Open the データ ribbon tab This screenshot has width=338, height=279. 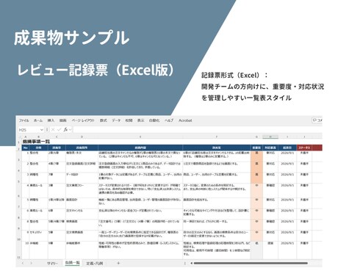(116, 120)
